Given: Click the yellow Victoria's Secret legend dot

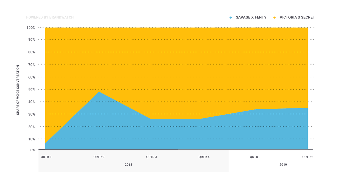Looking at the screenshot, I should 274,17.
